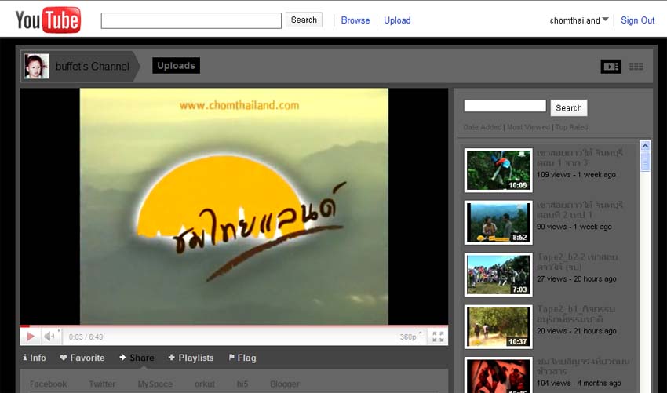The width and height of the screenshot is (667, 393).
Task: Click the playlist scrollbar up arrow
Action: [x=645, y=146]
